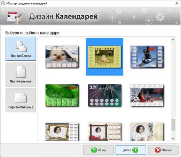The image size is (181, 157).
Task: Click the green back arrow icon
Action: point(94,150)
